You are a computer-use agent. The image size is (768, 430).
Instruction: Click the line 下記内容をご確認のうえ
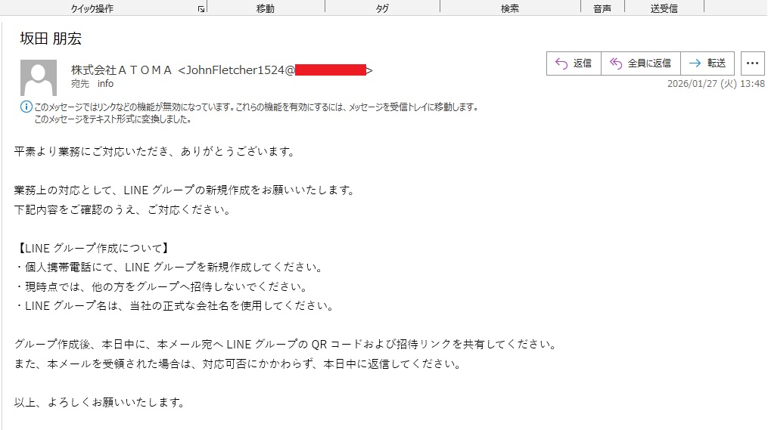[123, 210]
